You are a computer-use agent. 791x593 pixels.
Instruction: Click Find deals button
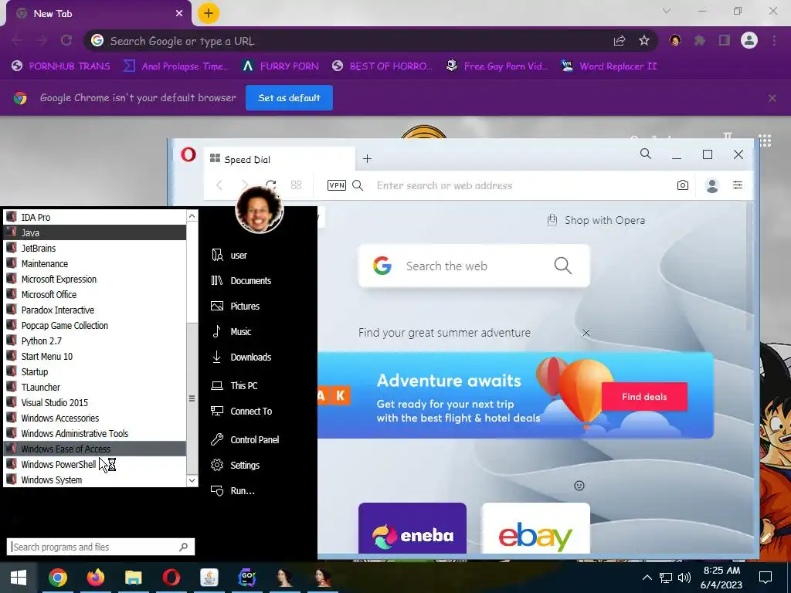pyautogui.click(x=644, y=397)
